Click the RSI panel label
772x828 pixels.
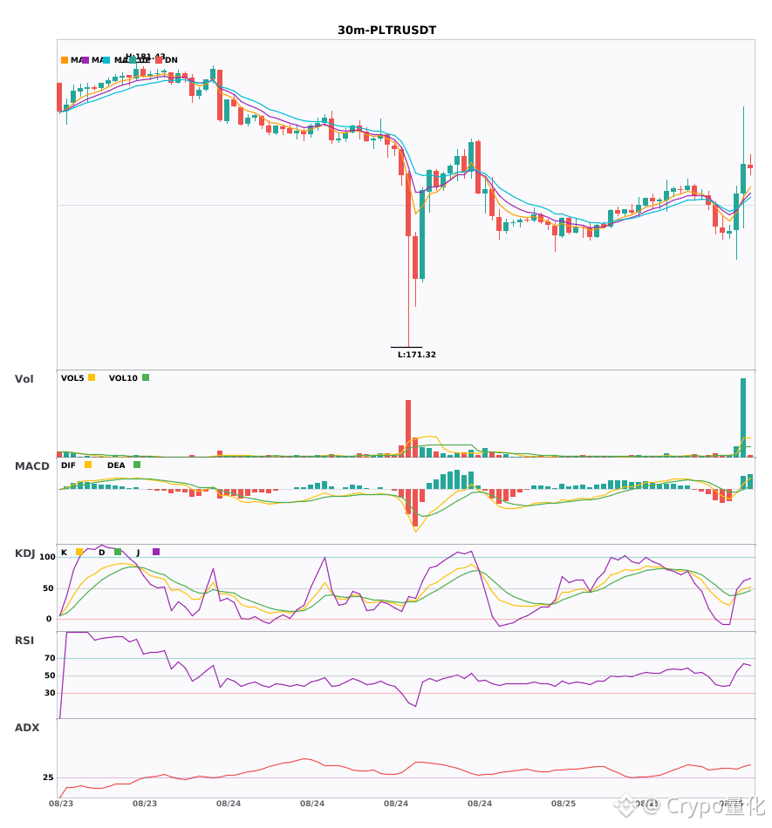point(24,641)
